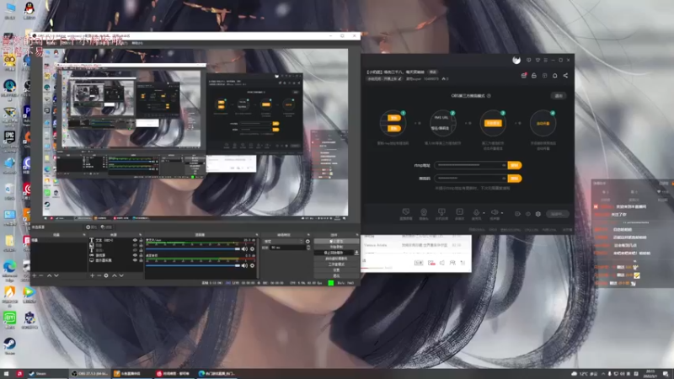Expand microphone options arrow in streaming app
The height and width of the screenshot is (379, 674).
point(484,213)
